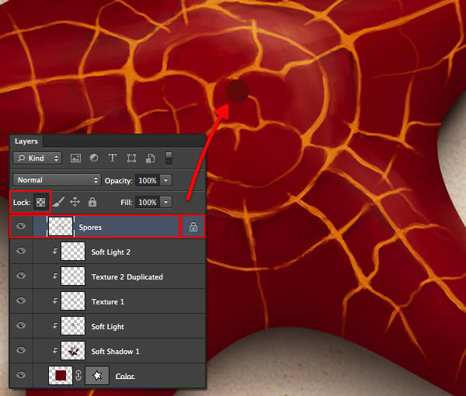Click the Opacity label
This screenshot has height=396, width=466.
pyautogui.click(x=119, y=181)
